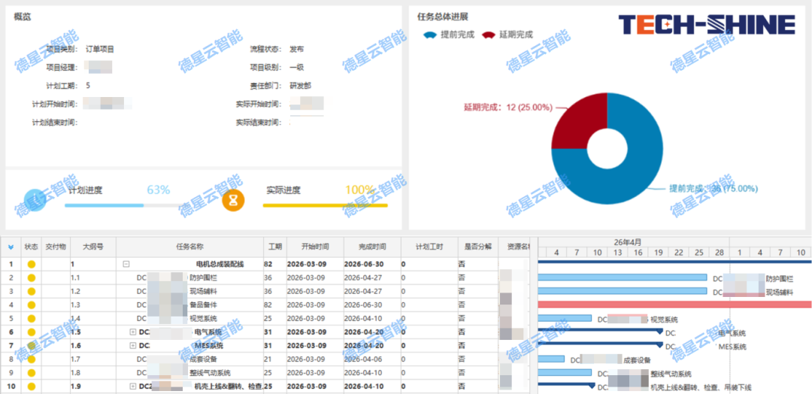The height and width of the screenshot is (394, 812).
Task: Click the 备品备件 task name cell
Action: [190, 305]
